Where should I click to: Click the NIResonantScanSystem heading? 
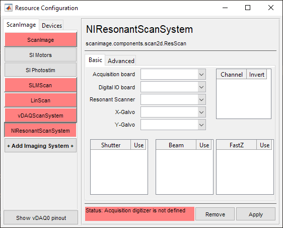point(139,29)
